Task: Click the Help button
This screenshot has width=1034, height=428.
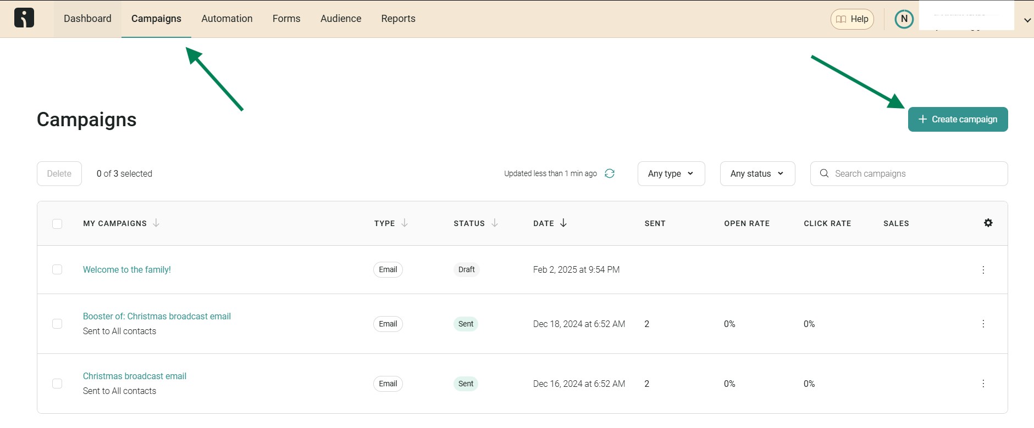Action: pos(852,19)
